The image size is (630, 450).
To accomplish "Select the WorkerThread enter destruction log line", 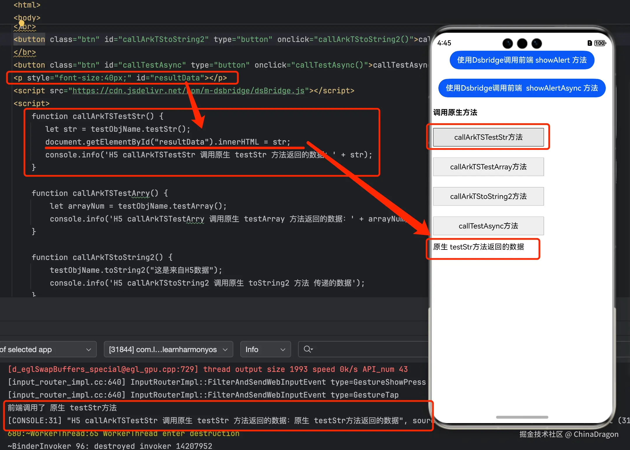I will pos(123,433).
